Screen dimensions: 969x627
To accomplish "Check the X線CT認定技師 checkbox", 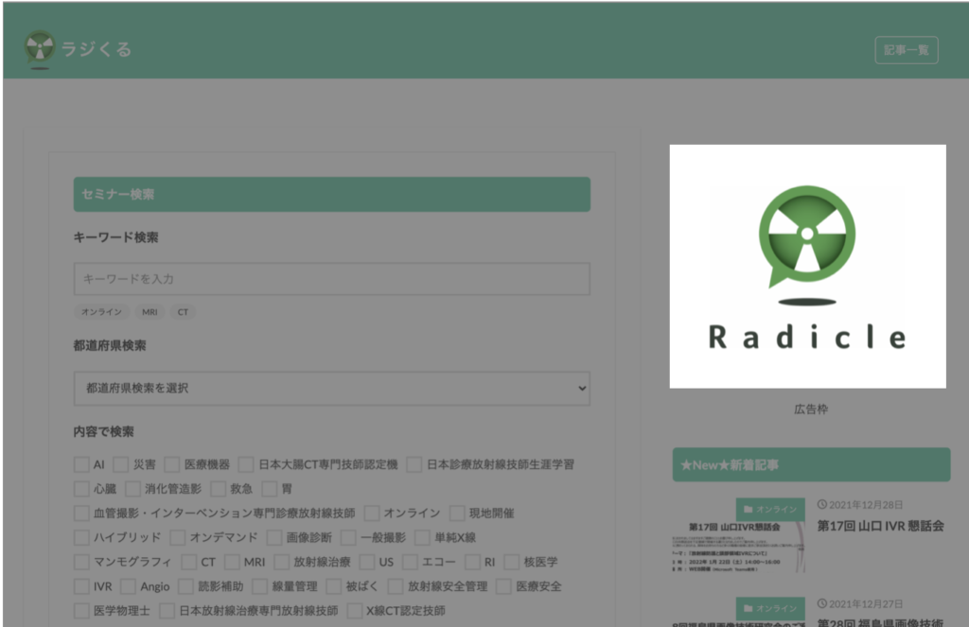I will (x=355, y=610).
